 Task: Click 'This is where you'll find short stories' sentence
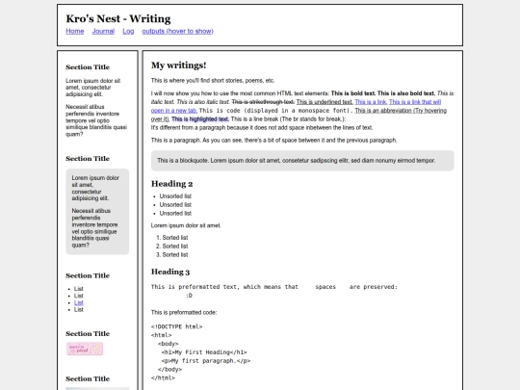point(213,81)
